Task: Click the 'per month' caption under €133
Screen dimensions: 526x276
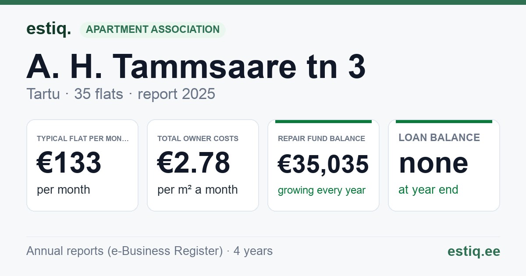Action: (x=64, y=190)
